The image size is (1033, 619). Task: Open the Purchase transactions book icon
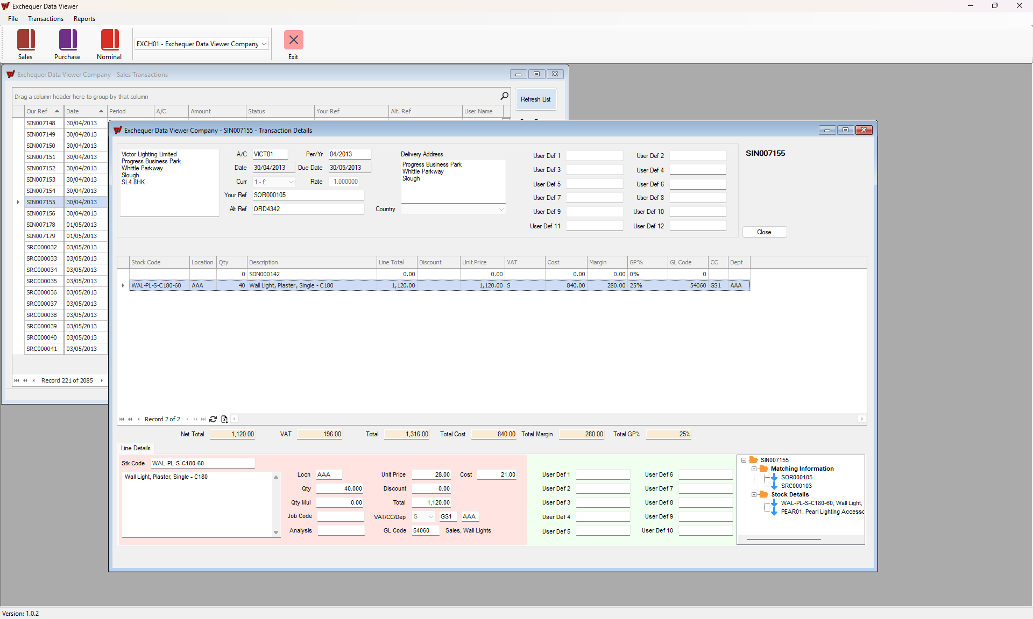[68, 40]
